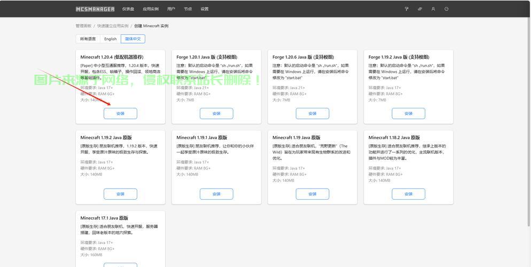Click the Forge 1.20.1 Java 21+ requirement

tap(193, 88)
